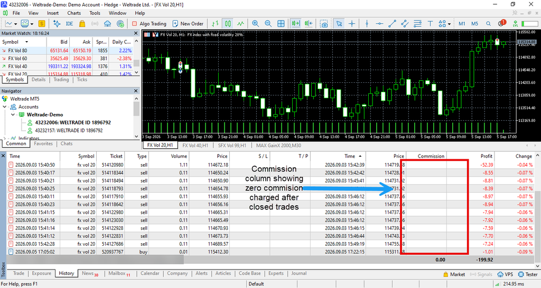Switch to the Details tab in Market Watch

click(38, 80)
